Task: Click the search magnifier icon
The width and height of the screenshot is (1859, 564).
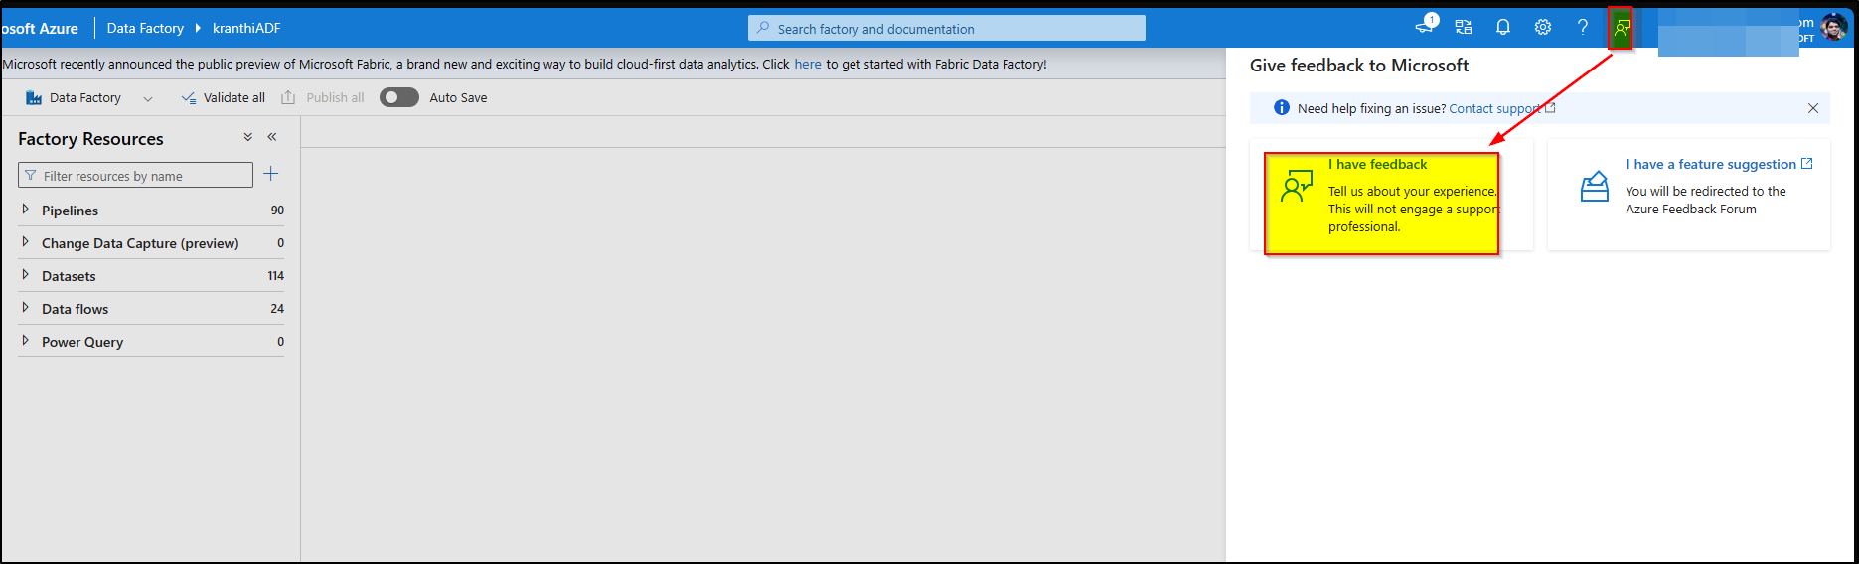Action: (x=763, y=28)
